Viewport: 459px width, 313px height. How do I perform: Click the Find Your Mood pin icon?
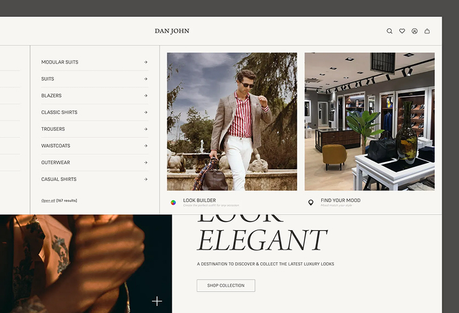[311, 202]
